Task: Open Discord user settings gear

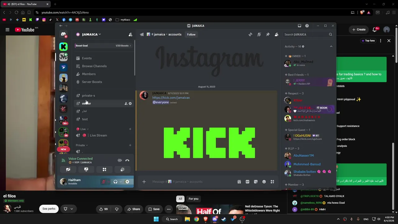Action: click(127, 182)
